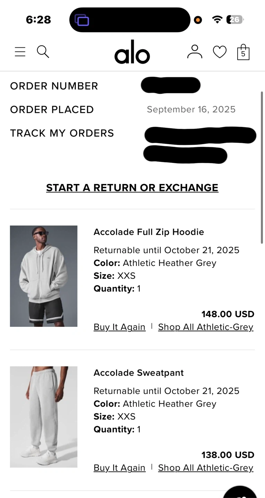The height and width of the screenshot is (498, 265).
Task: Open the hoodie product photo
Action: click(44, 276)
